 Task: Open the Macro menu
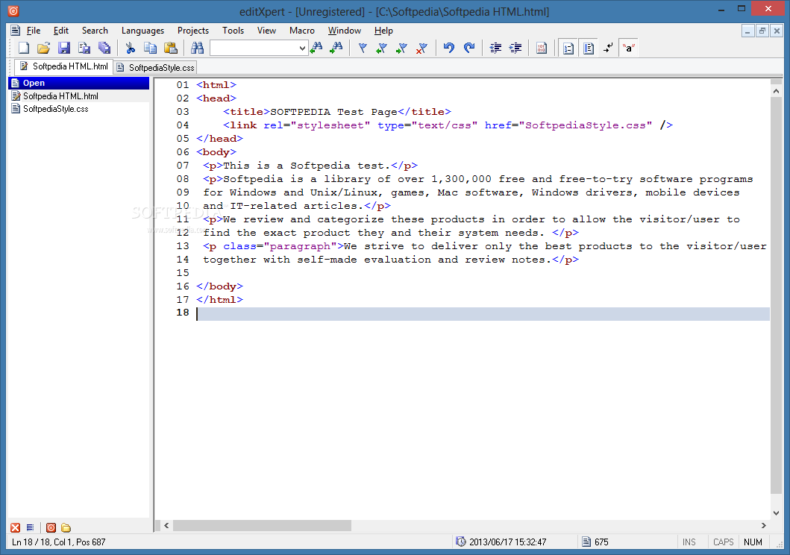[302, 31]
